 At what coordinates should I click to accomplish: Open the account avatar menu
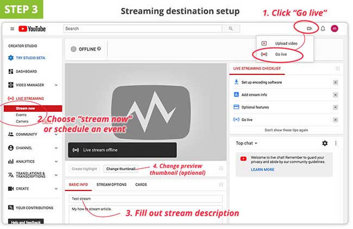(335, 29)
